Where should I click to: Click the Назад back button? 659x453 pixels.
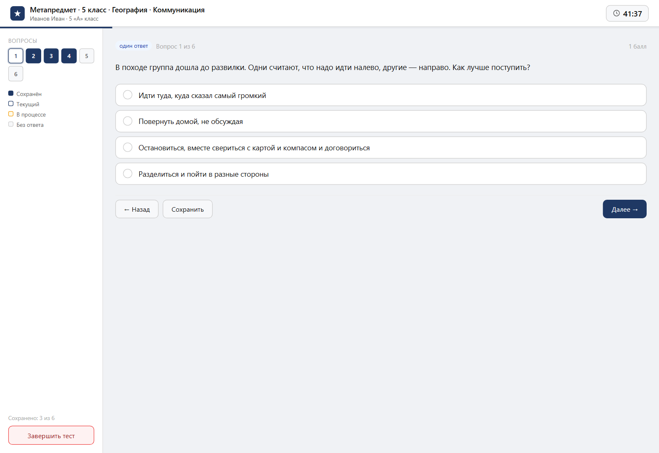pos(137,209)
